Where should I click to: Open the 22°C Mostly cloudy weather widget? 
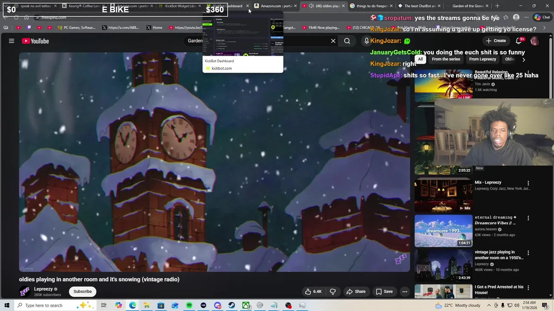[458, 305]
